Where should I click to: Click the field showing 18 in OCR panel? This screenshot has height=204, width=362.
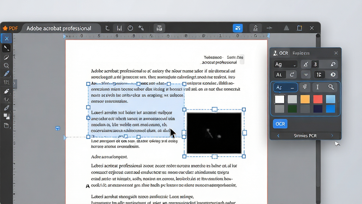pyautogui.click(x=319, y=75)
